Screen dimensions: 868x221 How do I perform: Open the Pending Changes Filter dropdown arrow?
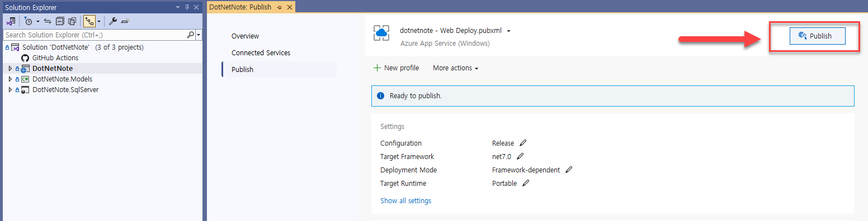pyautogui.click(x=37, y=21)
